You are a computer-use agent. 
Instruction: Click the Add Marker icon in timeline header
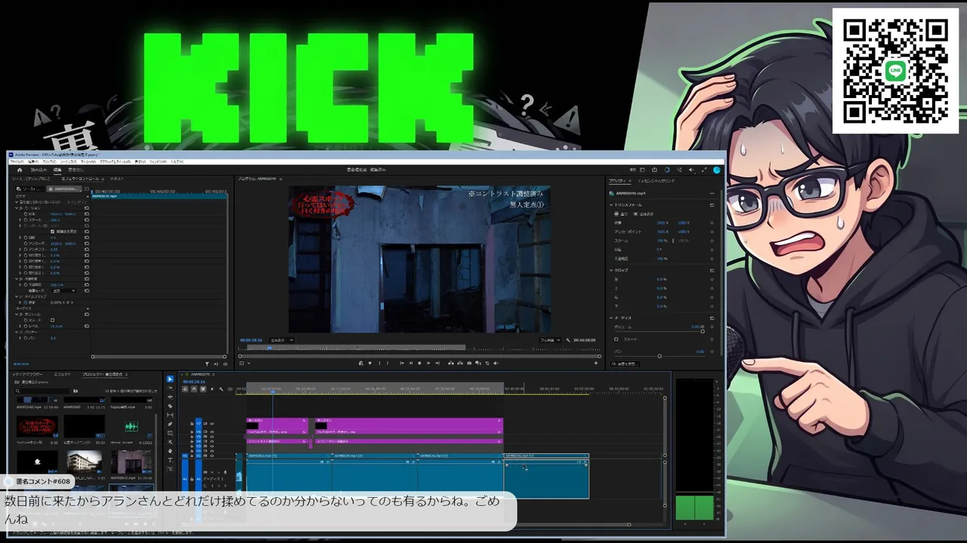[212, 389]
